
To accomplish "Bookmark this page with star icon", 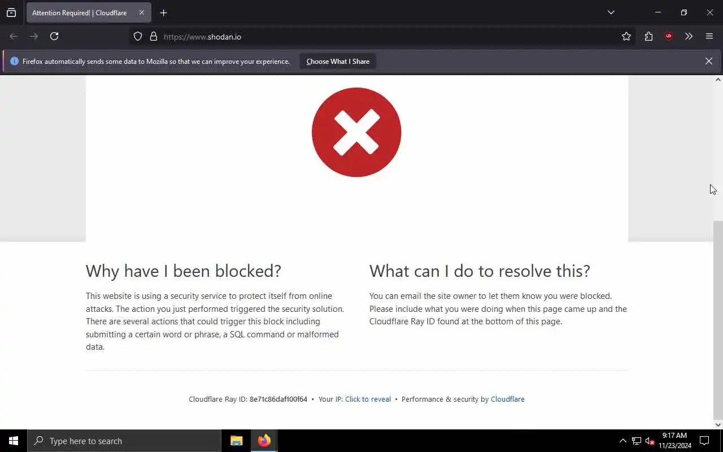I will [626, 36].
